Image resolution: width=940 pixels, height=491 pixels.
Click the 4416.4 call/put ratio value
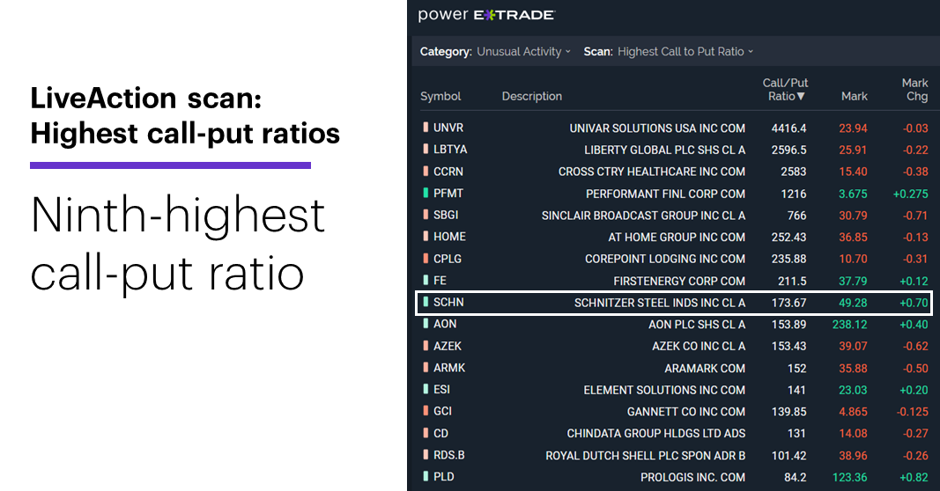point(789,128)
